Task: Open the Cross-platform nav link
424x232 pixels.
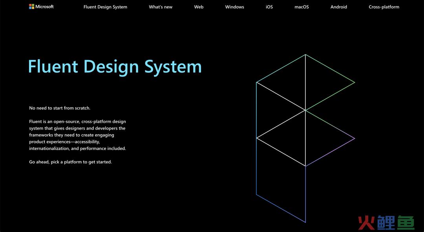Action: pyautogui.click(x=384, y=7)
